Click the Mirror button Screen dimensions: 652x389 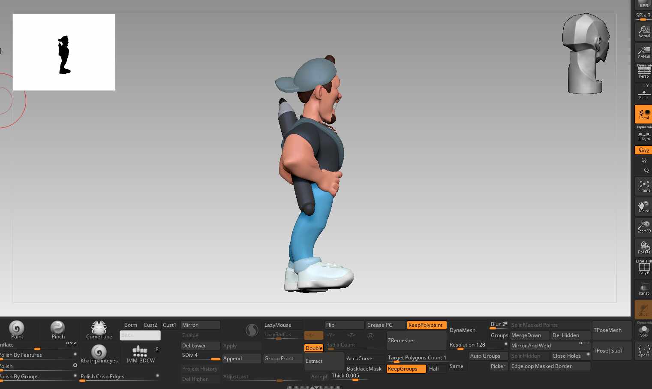coord(201,325)
